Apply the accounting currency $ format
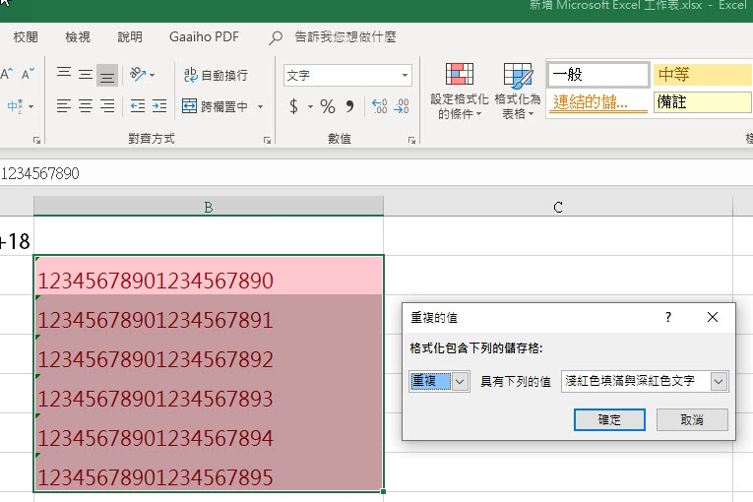 (294, 106)
